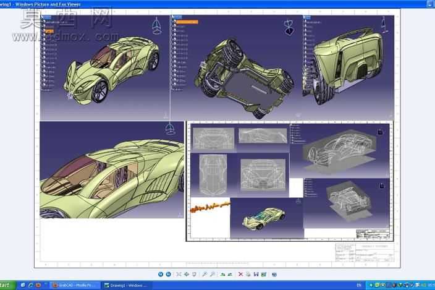Show image at Actual Size
The width and height of the screenshot is (435, 290).
tap(187, 275)
